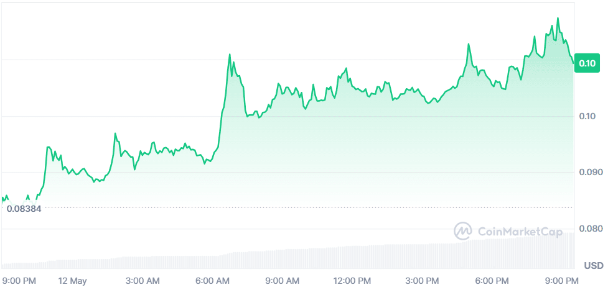Click the 0.08384 opening price label
This screenshot has height=290, width=608.
coord(24,209)
